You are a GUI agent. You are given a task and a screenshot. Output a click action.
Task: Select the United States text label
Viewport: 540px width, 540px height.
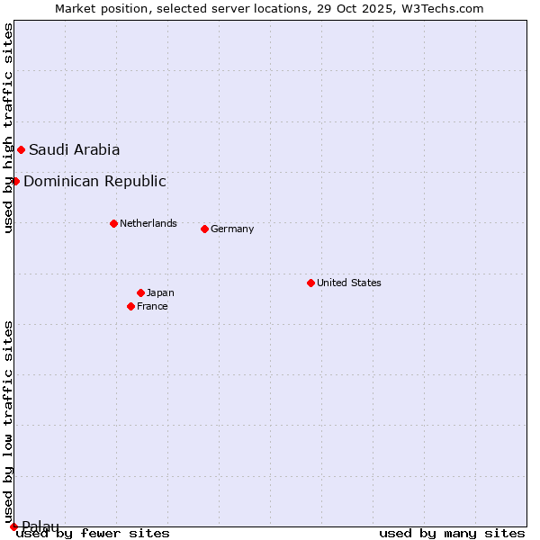click(349, 283)
